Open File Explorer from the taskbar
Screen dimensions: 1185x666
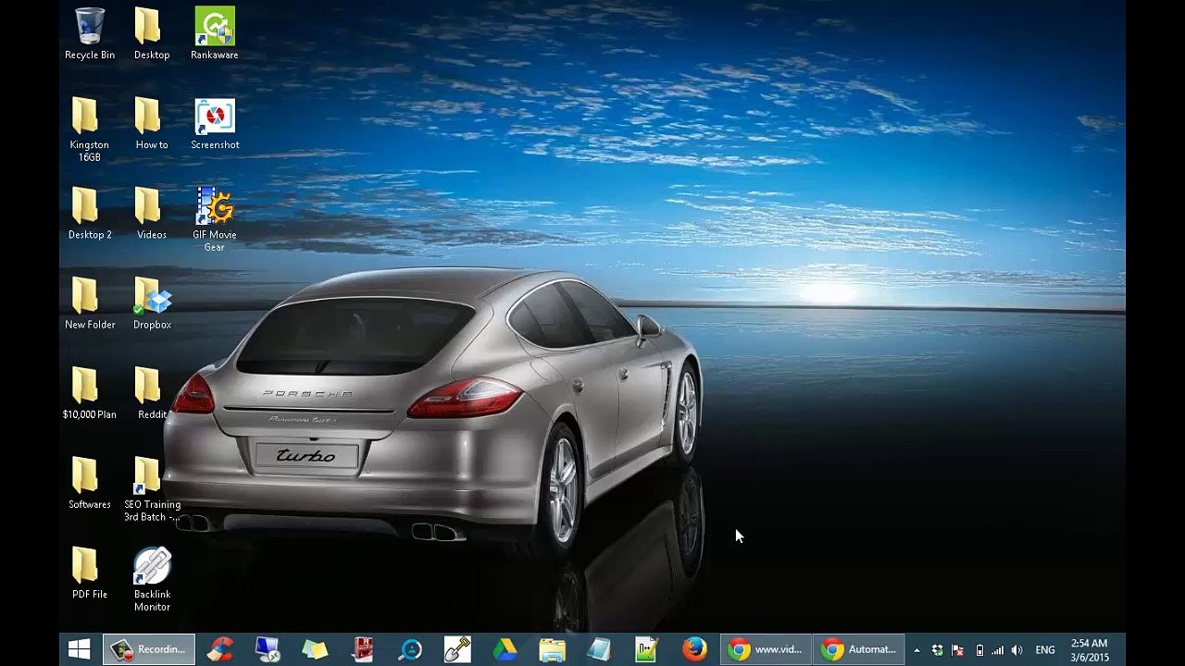point(552,649)
